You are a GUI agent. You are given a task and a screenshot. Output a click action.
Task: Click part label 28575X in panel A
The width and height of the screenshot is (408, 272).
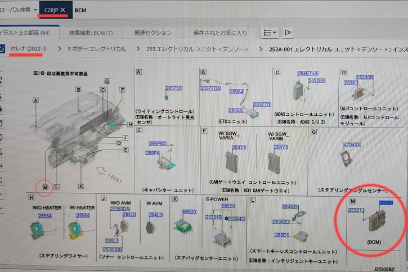(173, 88)
